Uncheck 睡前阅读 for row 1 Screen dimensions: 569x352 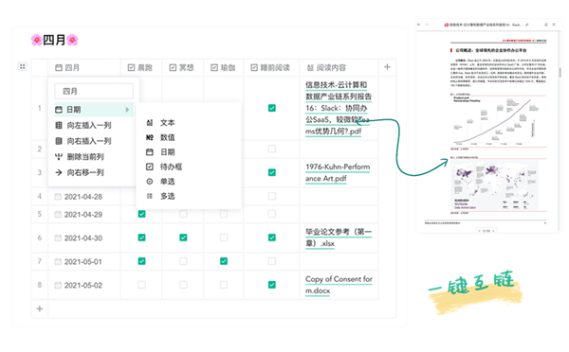pyautogui.click(x=272, y=108)
